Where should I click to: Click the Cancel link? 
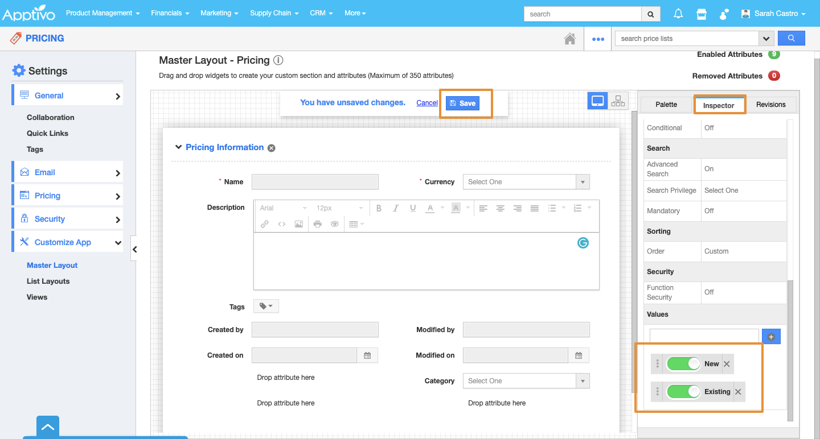427,103
